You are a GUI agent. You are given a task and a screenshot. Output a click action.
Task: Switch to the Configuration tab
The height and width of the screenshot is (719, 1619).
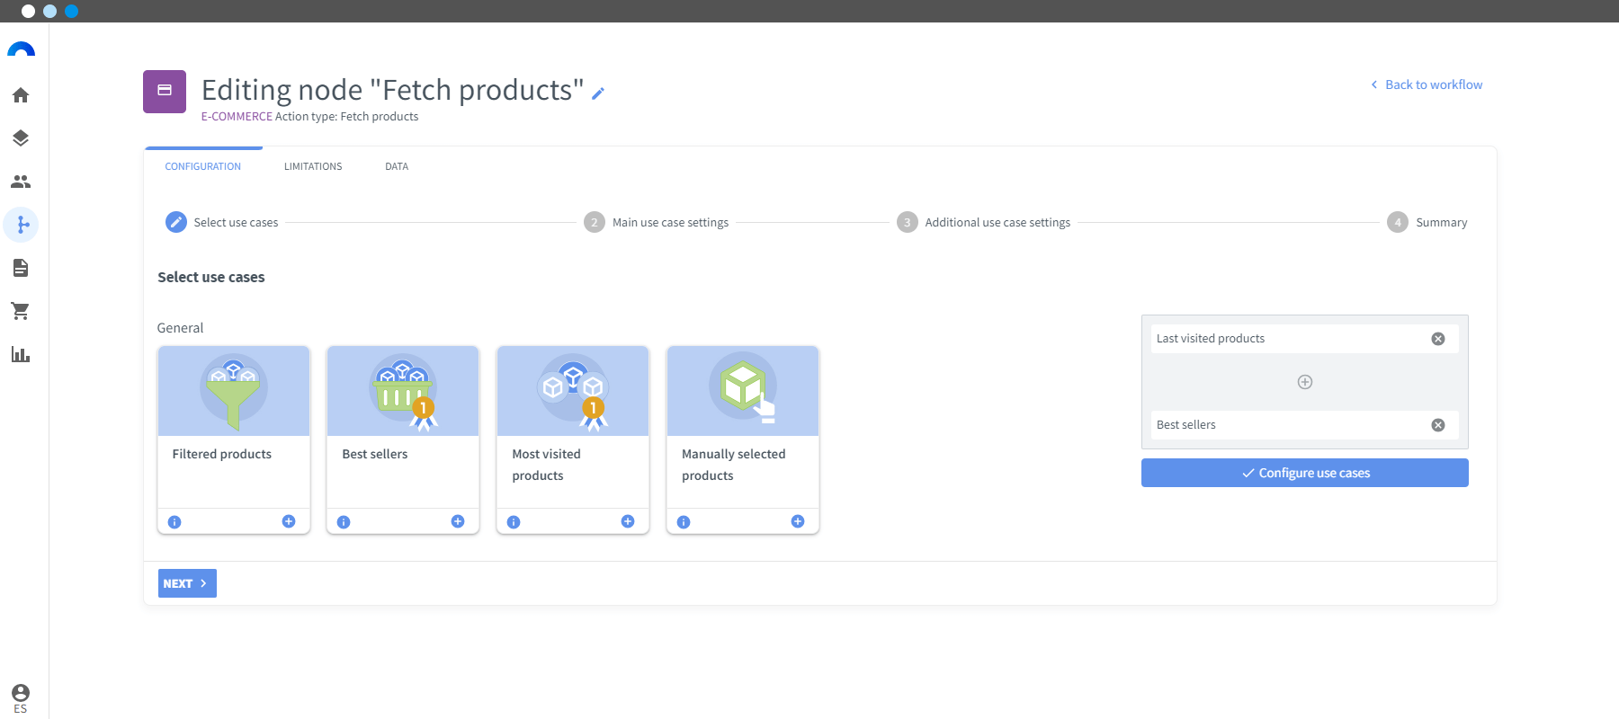(x=203, y=166)
